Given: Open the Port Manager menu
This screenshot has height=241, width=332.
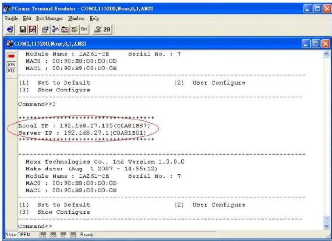Looking at the screenshot, I should [x=49, y=19].
